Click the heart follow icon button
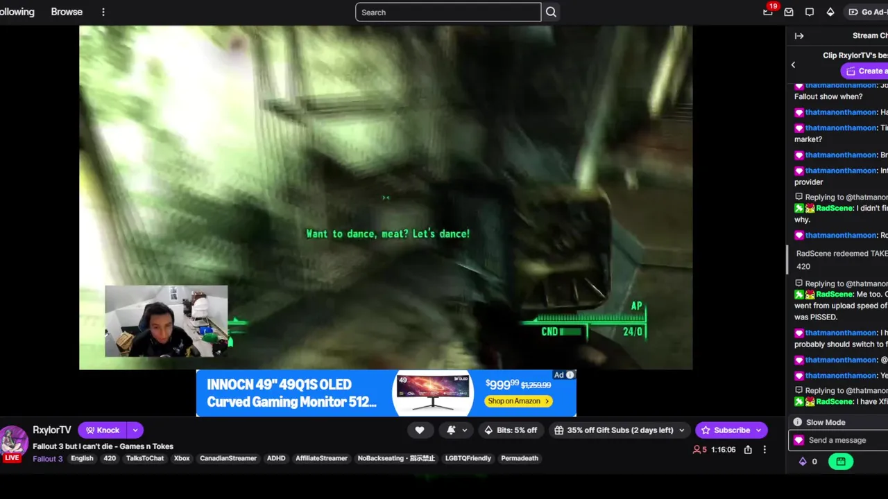888x499 pixels. 420,430
